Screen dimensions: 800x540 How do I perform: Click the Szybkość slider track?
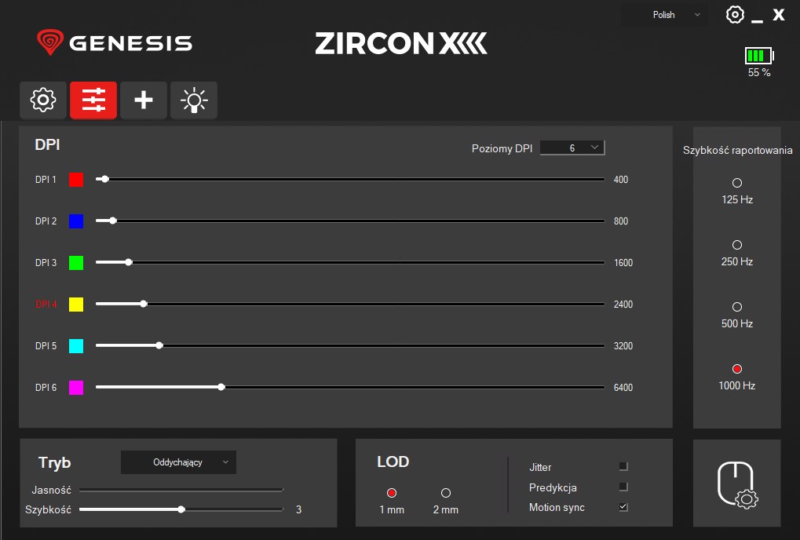coord(236,509)
